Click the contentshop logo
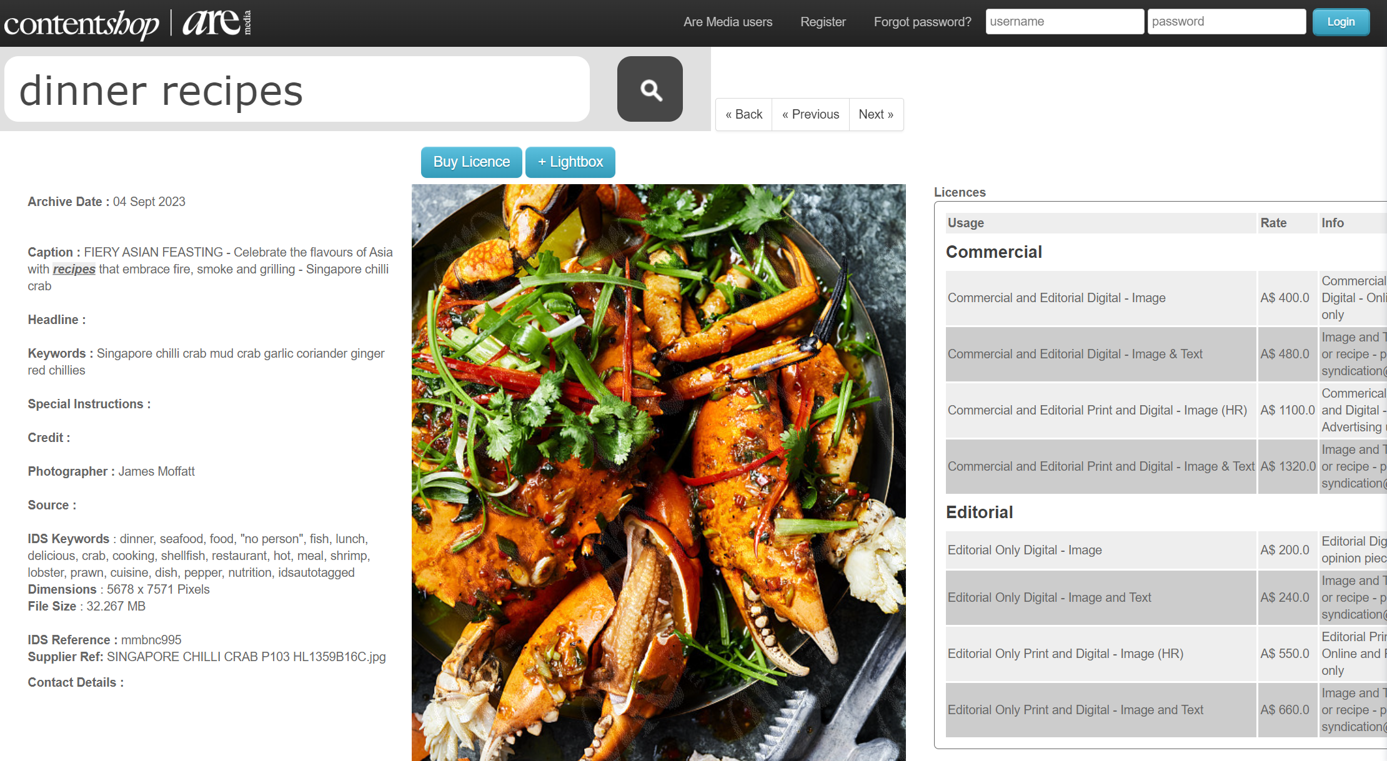Screen dimensions: 1387x761 point(82,24)
